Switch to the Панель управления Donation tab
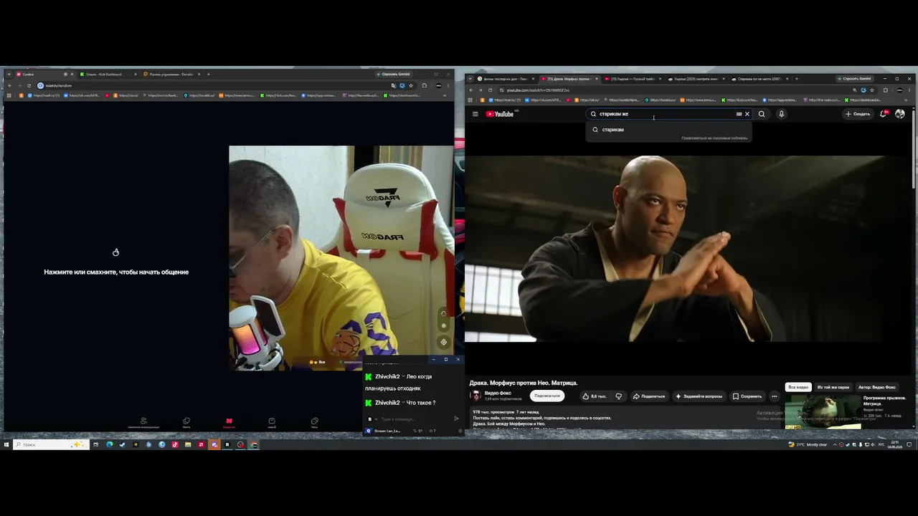The width and height of the screenshot is (918, 516). (x=172, y=74)
